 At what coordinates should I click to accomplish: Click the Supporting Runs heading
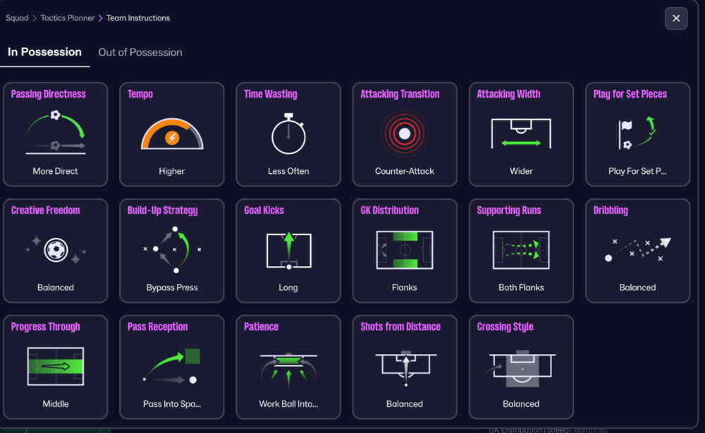point(509,211)
